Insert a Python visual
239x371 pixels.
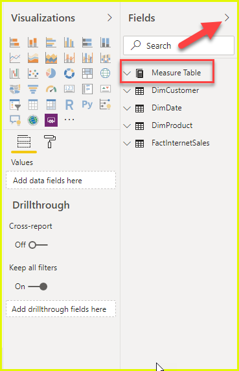87,105
